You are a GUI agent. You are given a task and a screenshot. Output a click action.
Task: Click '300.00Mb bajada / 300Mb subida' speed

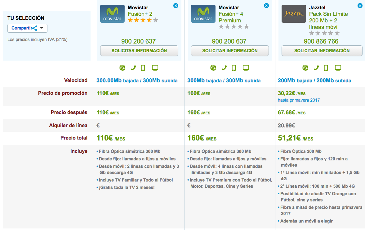[137, 80]
